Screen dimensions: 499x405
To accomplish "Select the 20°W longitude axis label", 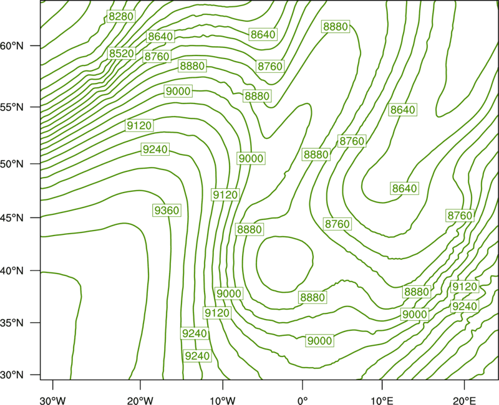I will [x=140, y=400].
